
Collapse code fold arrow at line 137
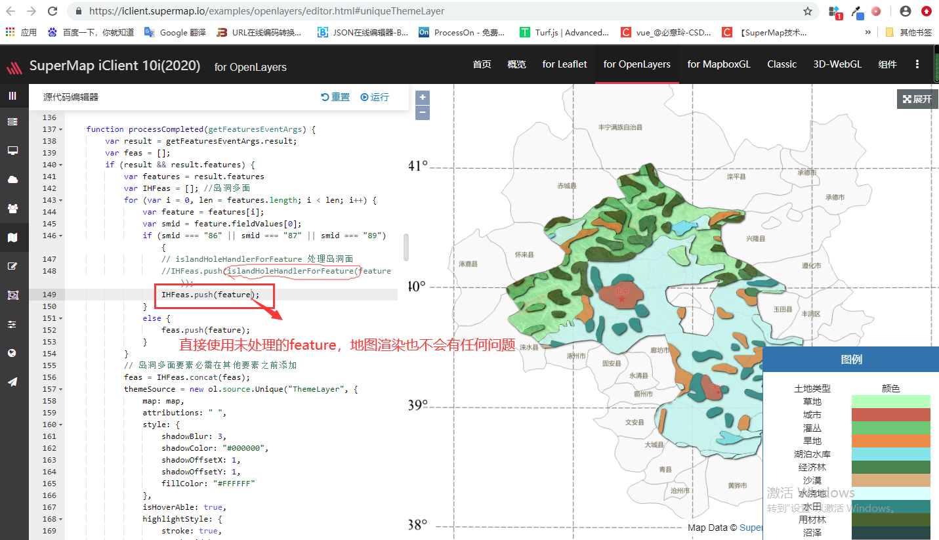coord(61,129)
